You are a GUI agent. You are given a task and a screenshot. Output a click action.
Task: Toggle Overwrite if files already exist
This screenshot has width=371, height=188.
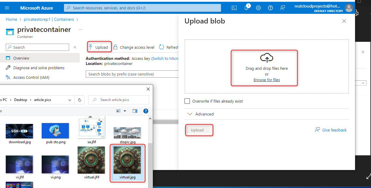[187, 101]
